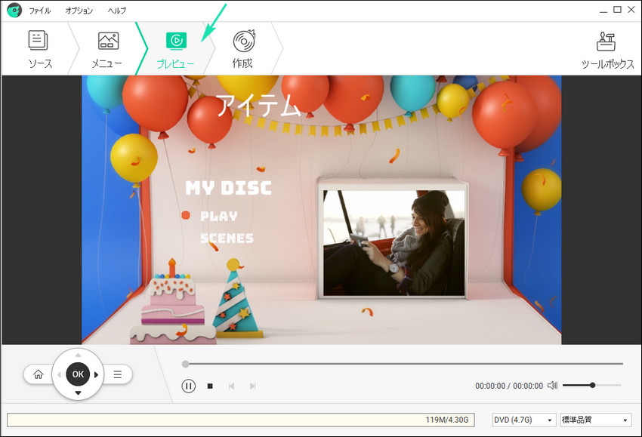Click the video thumbnail in menu preview
Screen dimensions: 642x437
pos(394,242)
